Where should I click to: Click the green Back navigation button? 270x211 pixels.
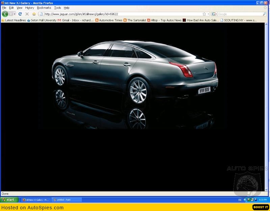pos(5,14)
